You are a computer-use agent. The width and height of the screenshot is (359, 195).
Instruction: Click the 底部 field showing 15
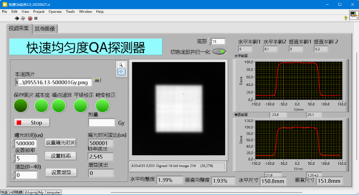[x=218, y=41]
